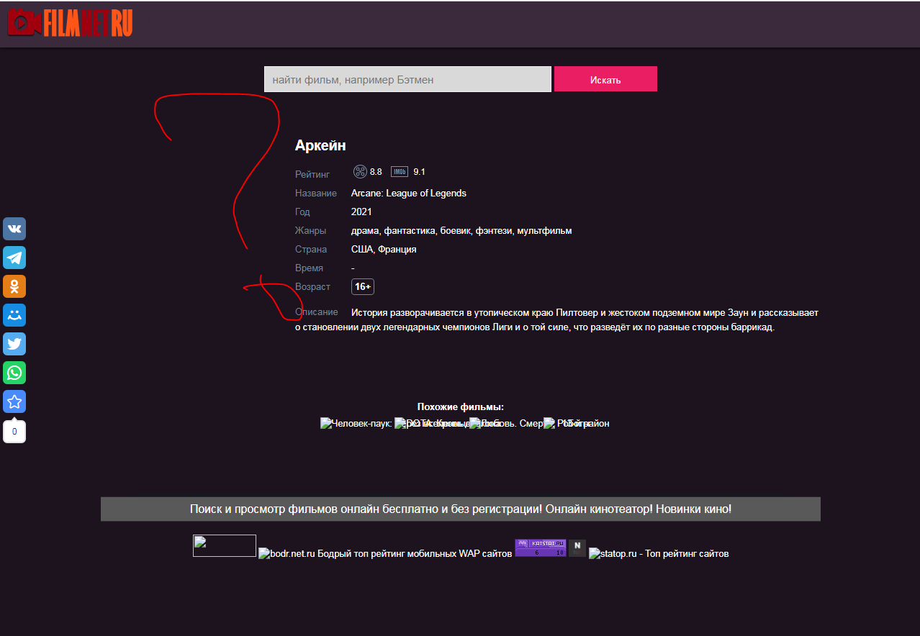Click the share counter showing 0
The height and width of the screenshot is (636, 920).
click(14, 432)
